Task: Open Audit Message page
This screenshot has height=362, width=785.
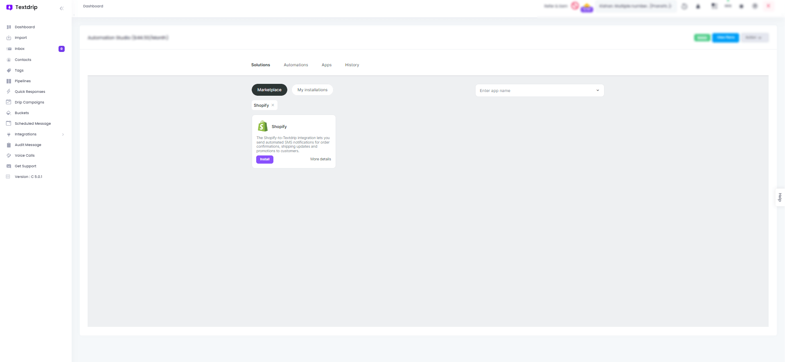Action: point(28,145)
